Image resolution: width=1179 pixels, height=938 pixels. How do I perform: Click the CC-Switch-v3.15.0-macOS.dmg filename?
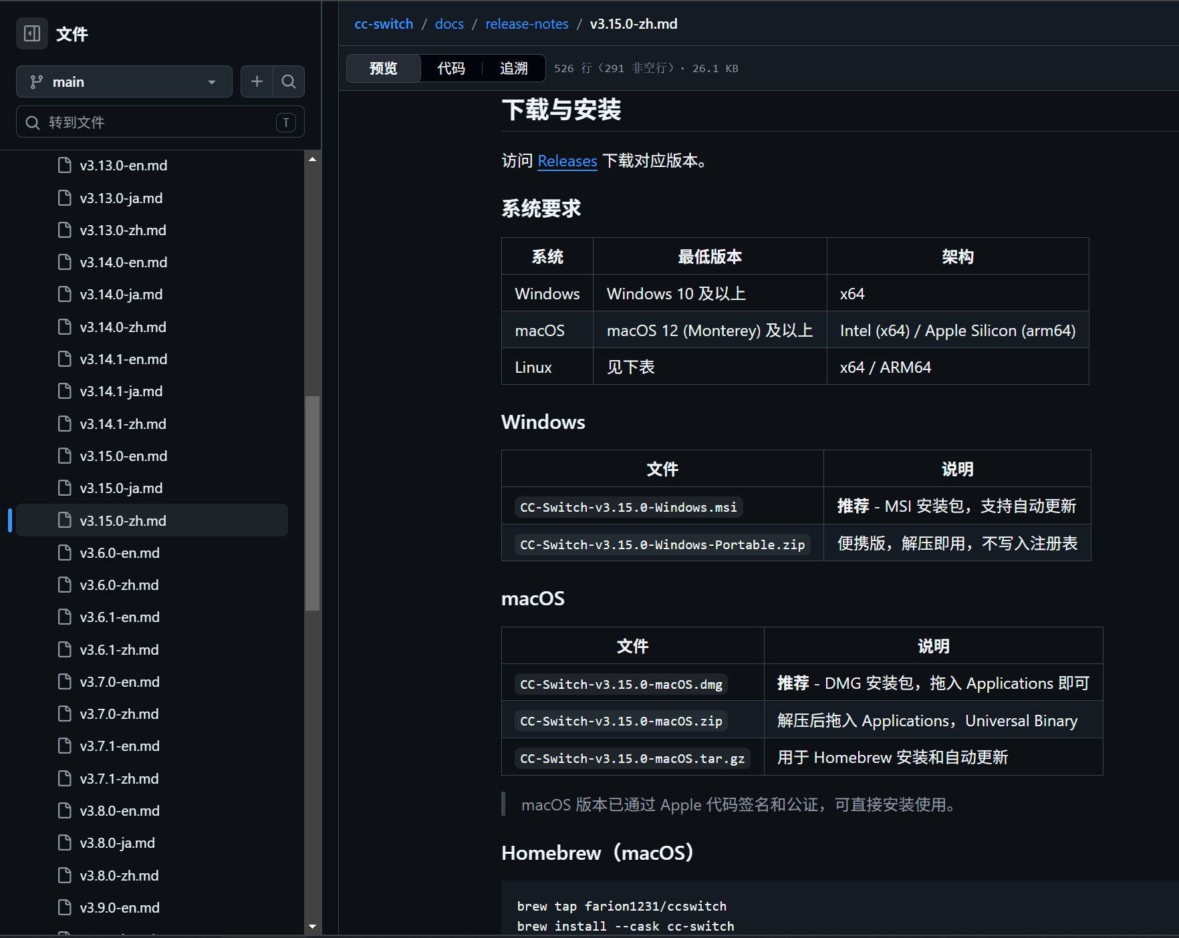point(621,684)
